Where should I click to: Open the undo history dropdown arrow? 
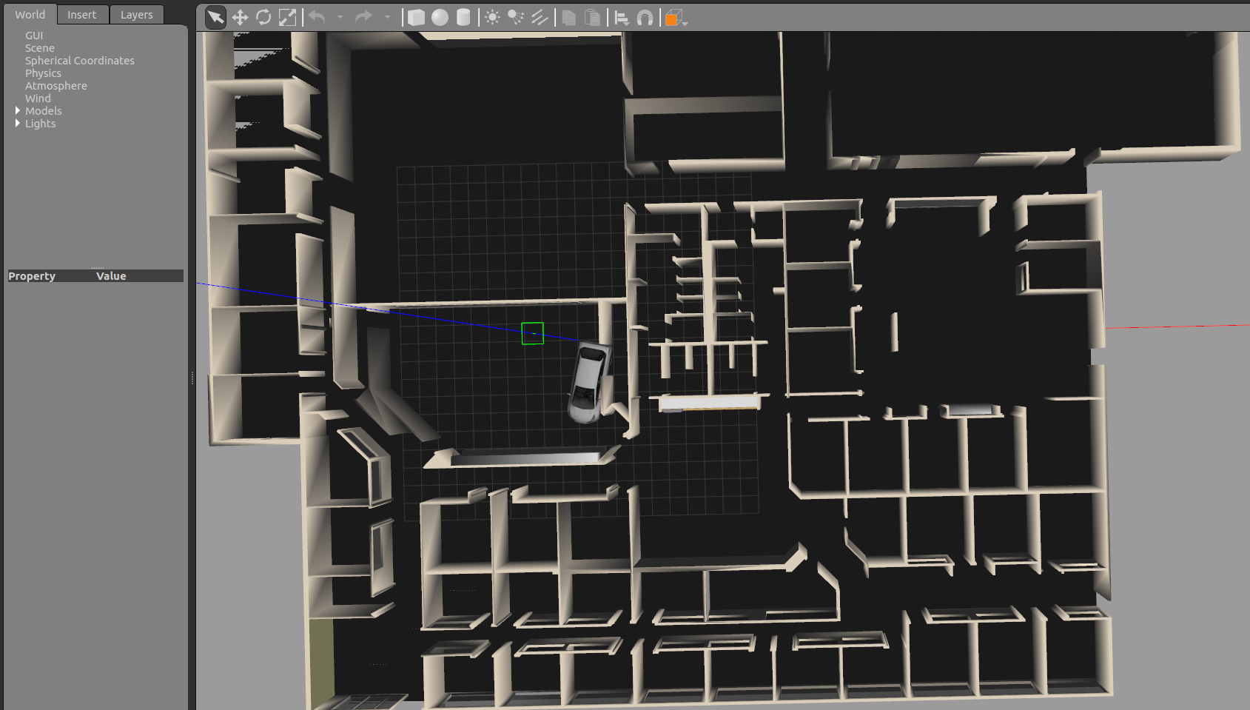coord(340,17)
